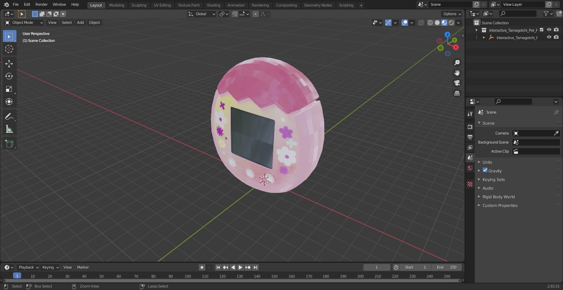Viewport: 563px width, 290px height.
Task: Open the View Layer properties tab
Action: pyautogui.click(x=470, y=147)
